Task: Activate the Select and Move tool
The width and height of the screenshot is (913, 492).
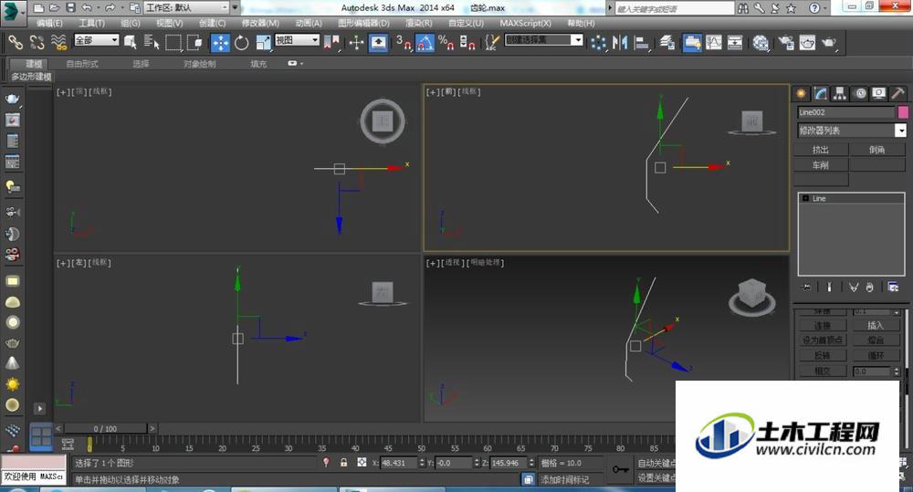Action: click(x=220, y=43)
